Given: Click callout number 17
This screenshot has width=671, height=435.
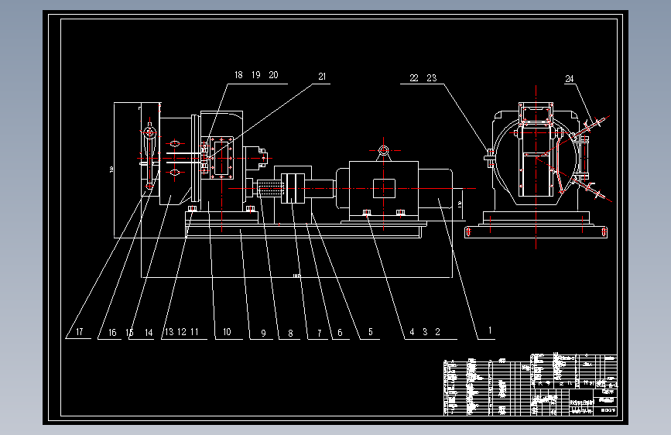Looking at the screenshot, I should 79,332.
